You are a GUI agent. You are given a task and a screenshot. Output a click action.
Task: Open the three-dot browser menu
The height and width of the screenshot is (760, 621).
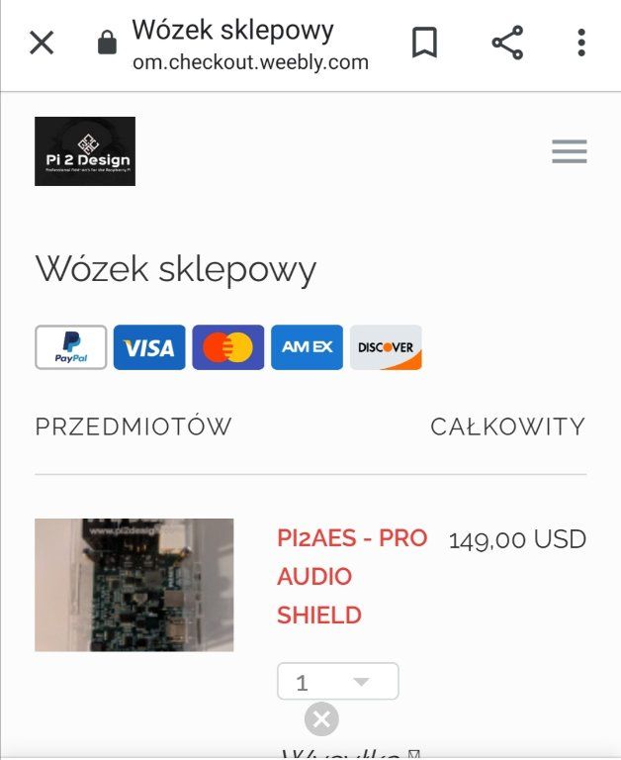tap(581, 43)
